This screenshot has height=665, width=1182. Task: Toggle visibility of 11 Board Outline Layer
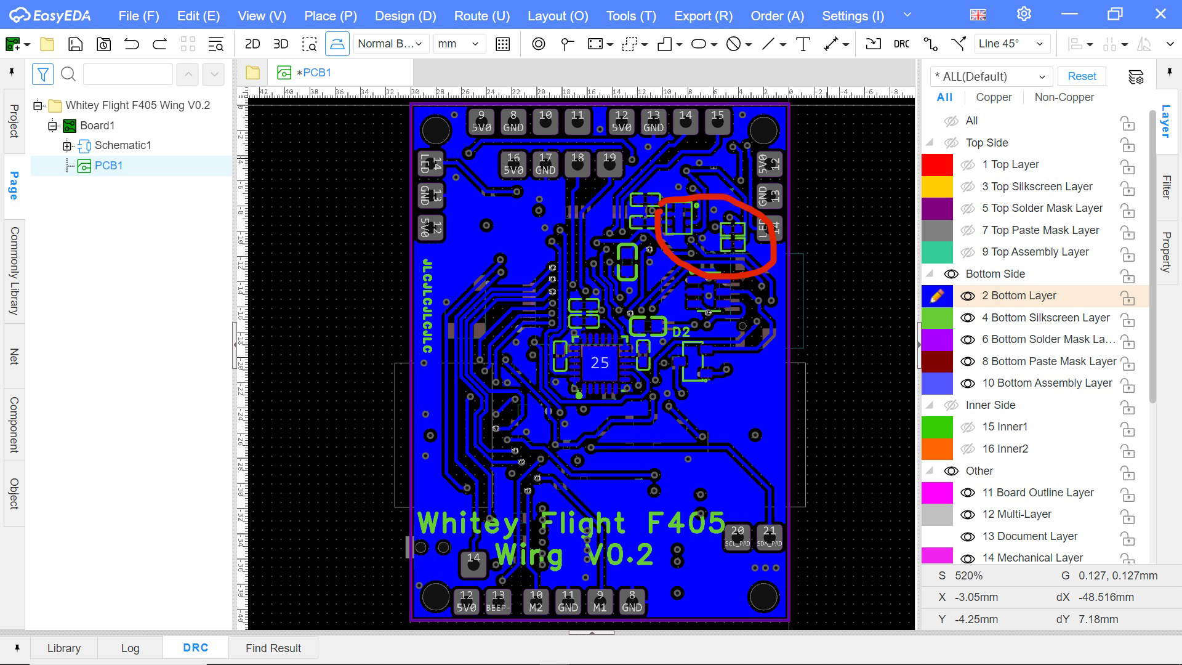(x=967, y=493)
